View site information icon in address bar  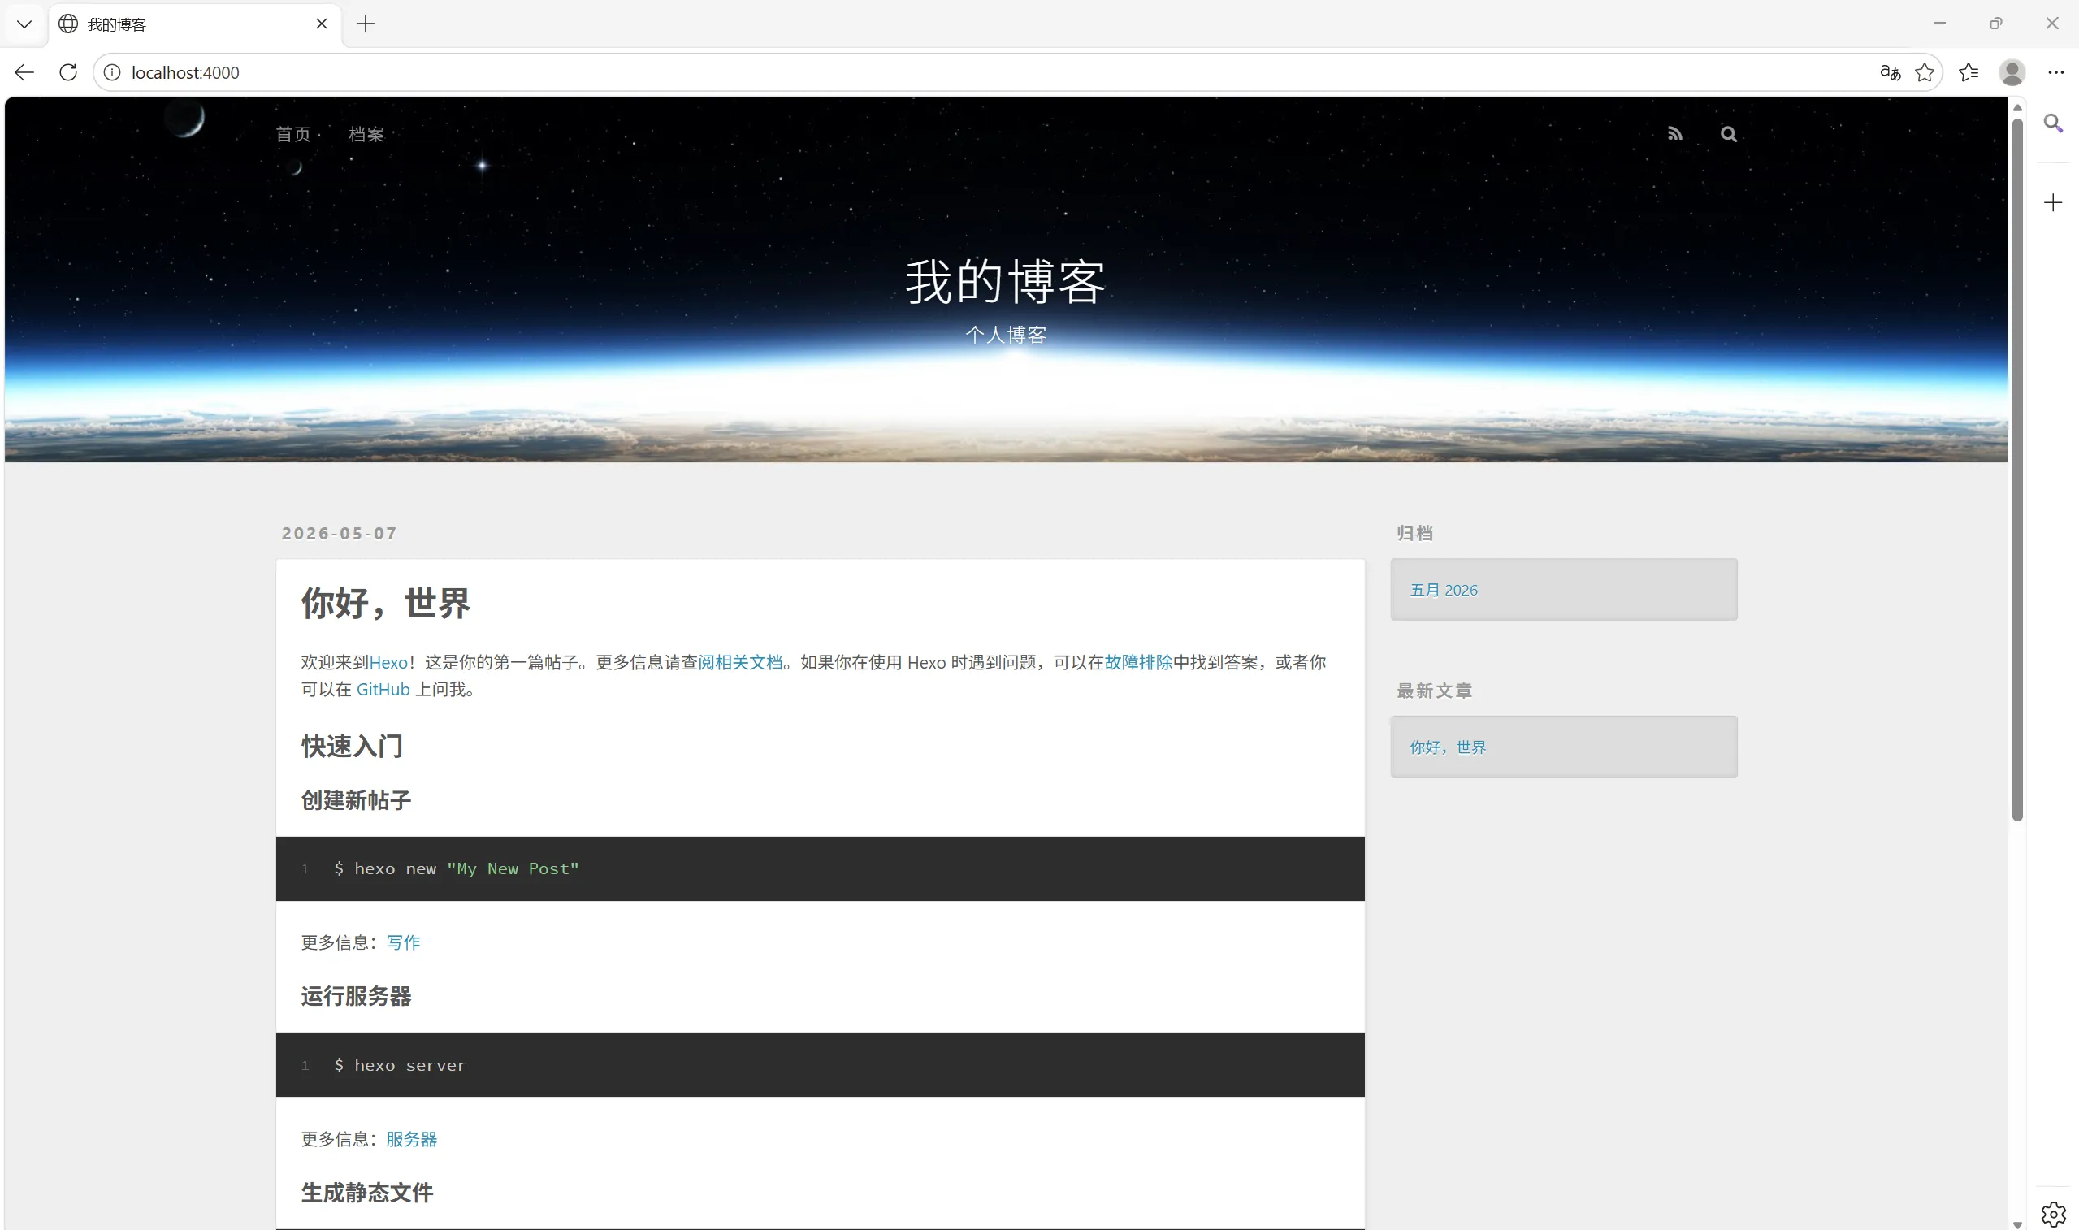click(x=112, y=73)
